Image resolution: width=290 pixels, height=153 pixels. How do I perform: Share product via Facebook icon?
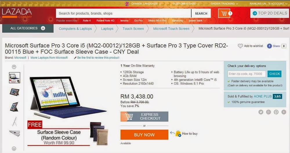(x=269, y=46)
